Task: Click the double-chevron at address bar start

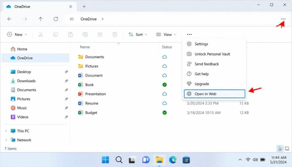Action: click(x=72, y=19)
